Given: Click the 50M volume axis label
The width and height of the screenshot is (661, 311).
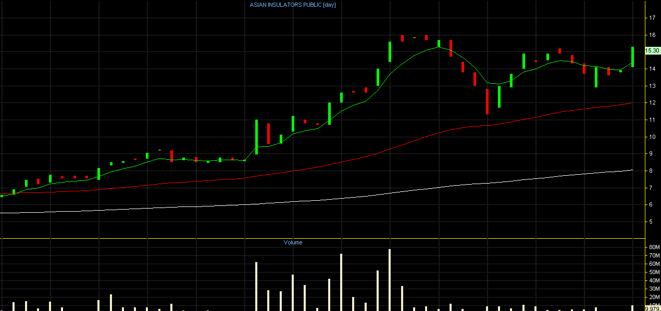Looking at the screenshot, I should point(653,273).
